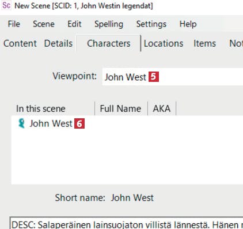This screenshot has width=243, height=229.
Task: Click the AKA column header
Action: (x=162, y=108)
